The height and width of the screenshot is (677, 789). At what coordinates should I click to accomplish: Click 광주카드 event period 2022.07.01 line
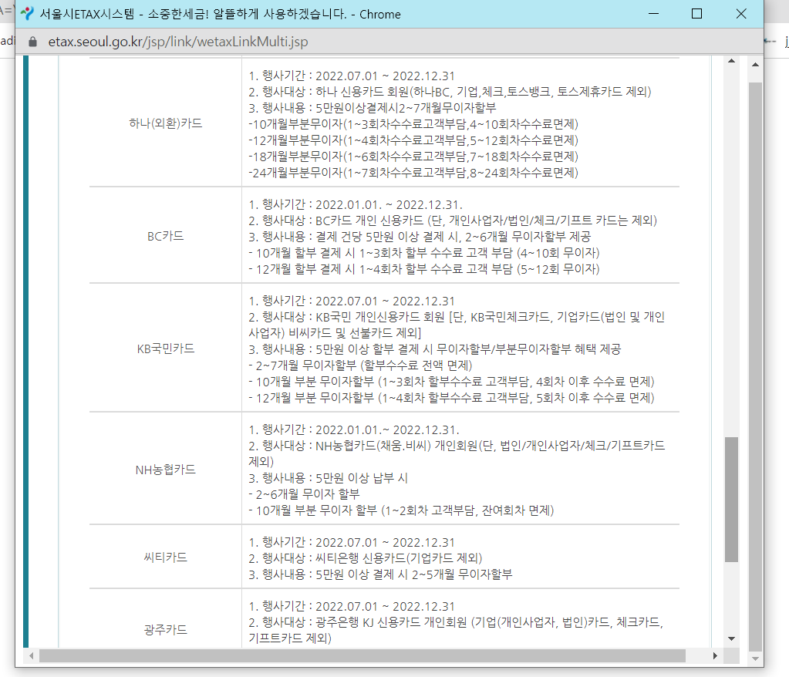352,606
